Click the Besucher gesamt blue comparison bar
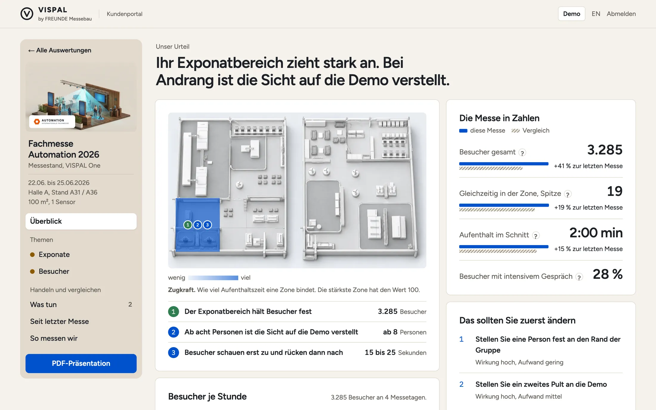 (x=504, y=164)
